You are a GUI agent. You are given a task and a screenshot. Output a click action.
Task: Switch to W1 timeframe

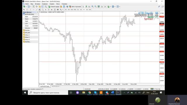(87, 10)
